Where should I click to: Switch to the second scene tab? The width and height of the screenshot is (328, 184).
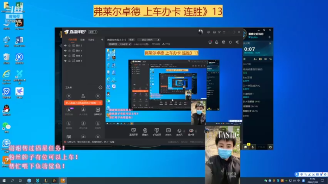tap(82, 40)
